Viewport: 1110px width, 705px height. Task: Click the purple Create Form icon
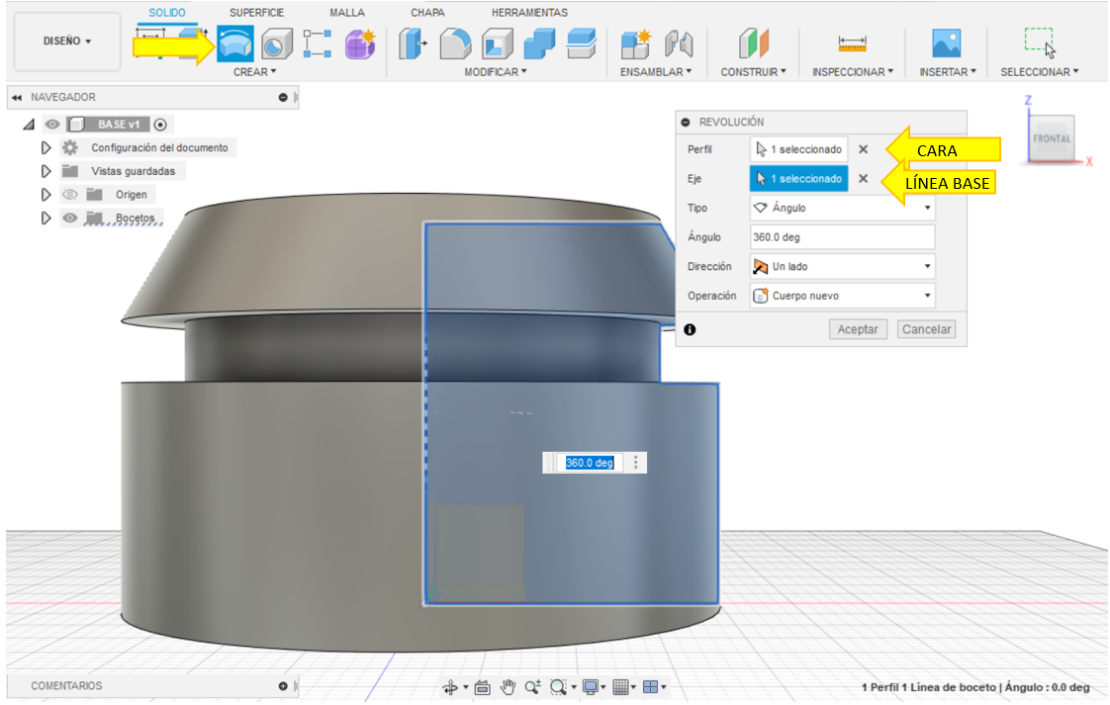point(360,44)
